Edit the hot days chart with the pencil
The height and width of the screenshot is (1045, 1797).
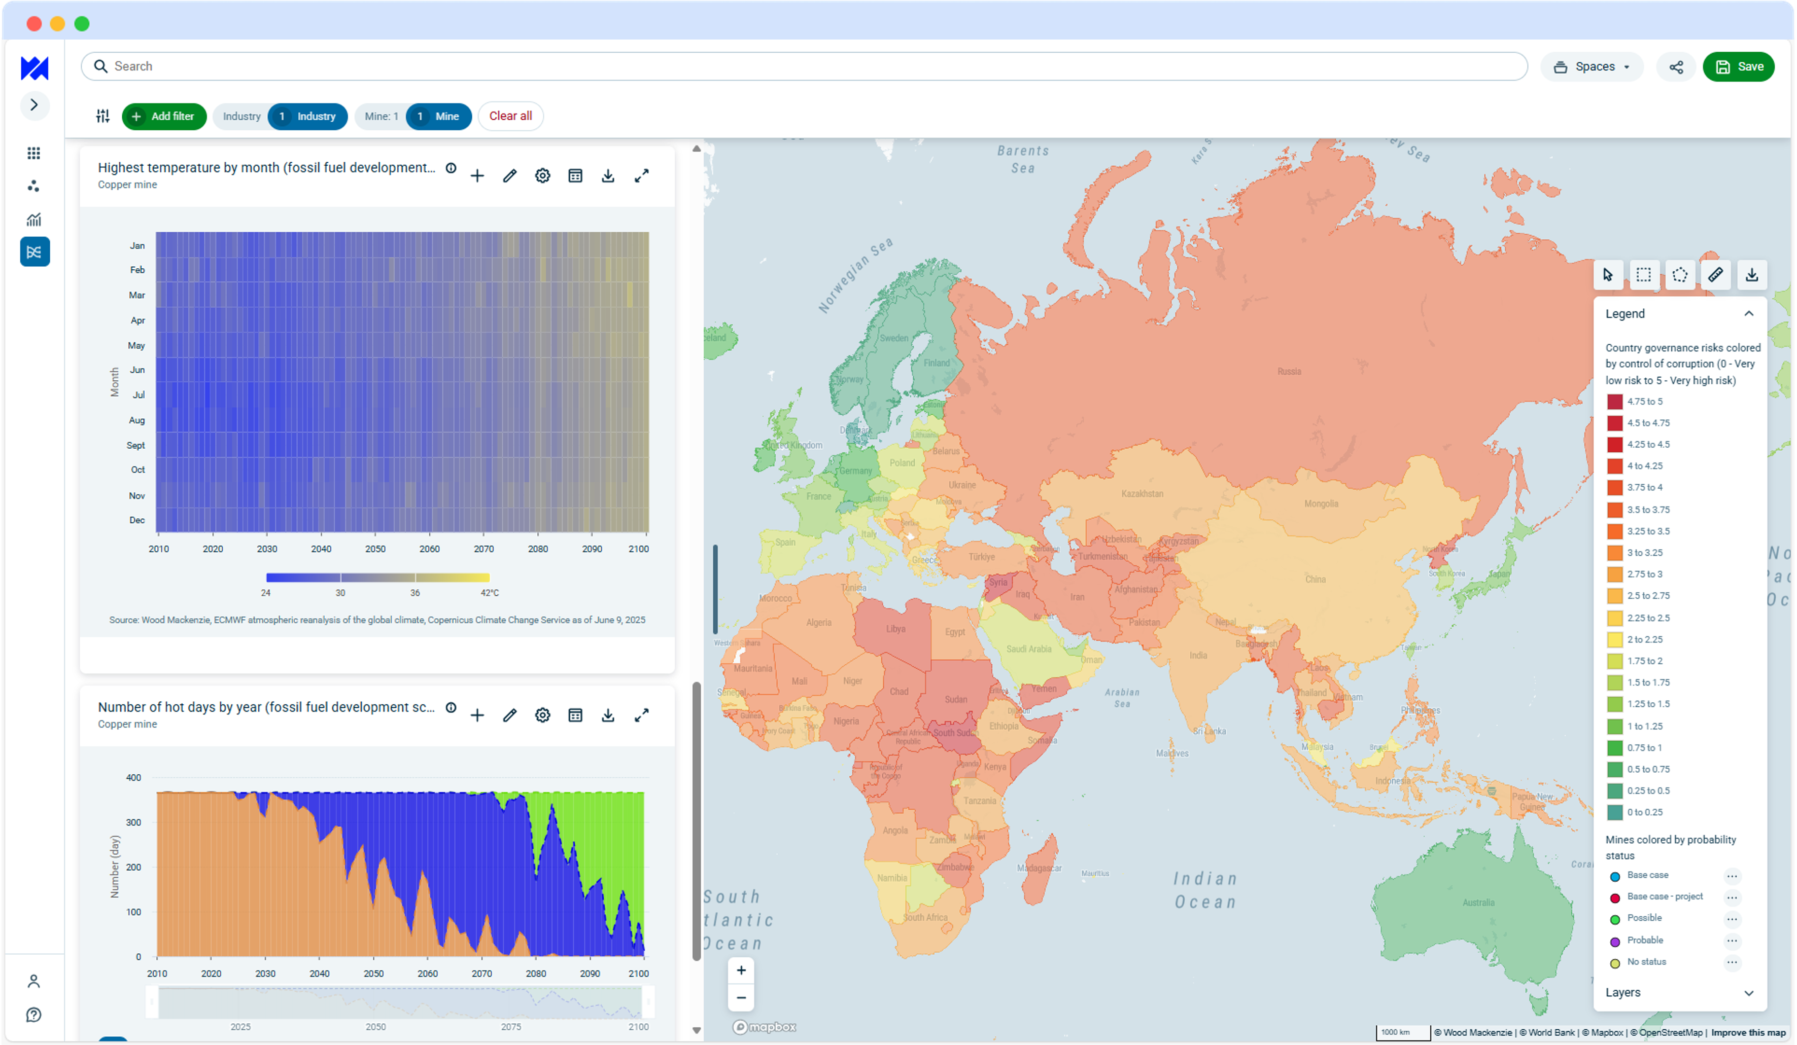[509, 715]
